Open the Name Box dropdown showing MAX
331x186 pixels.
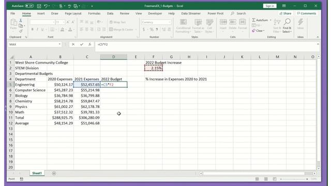coord(59,44)
